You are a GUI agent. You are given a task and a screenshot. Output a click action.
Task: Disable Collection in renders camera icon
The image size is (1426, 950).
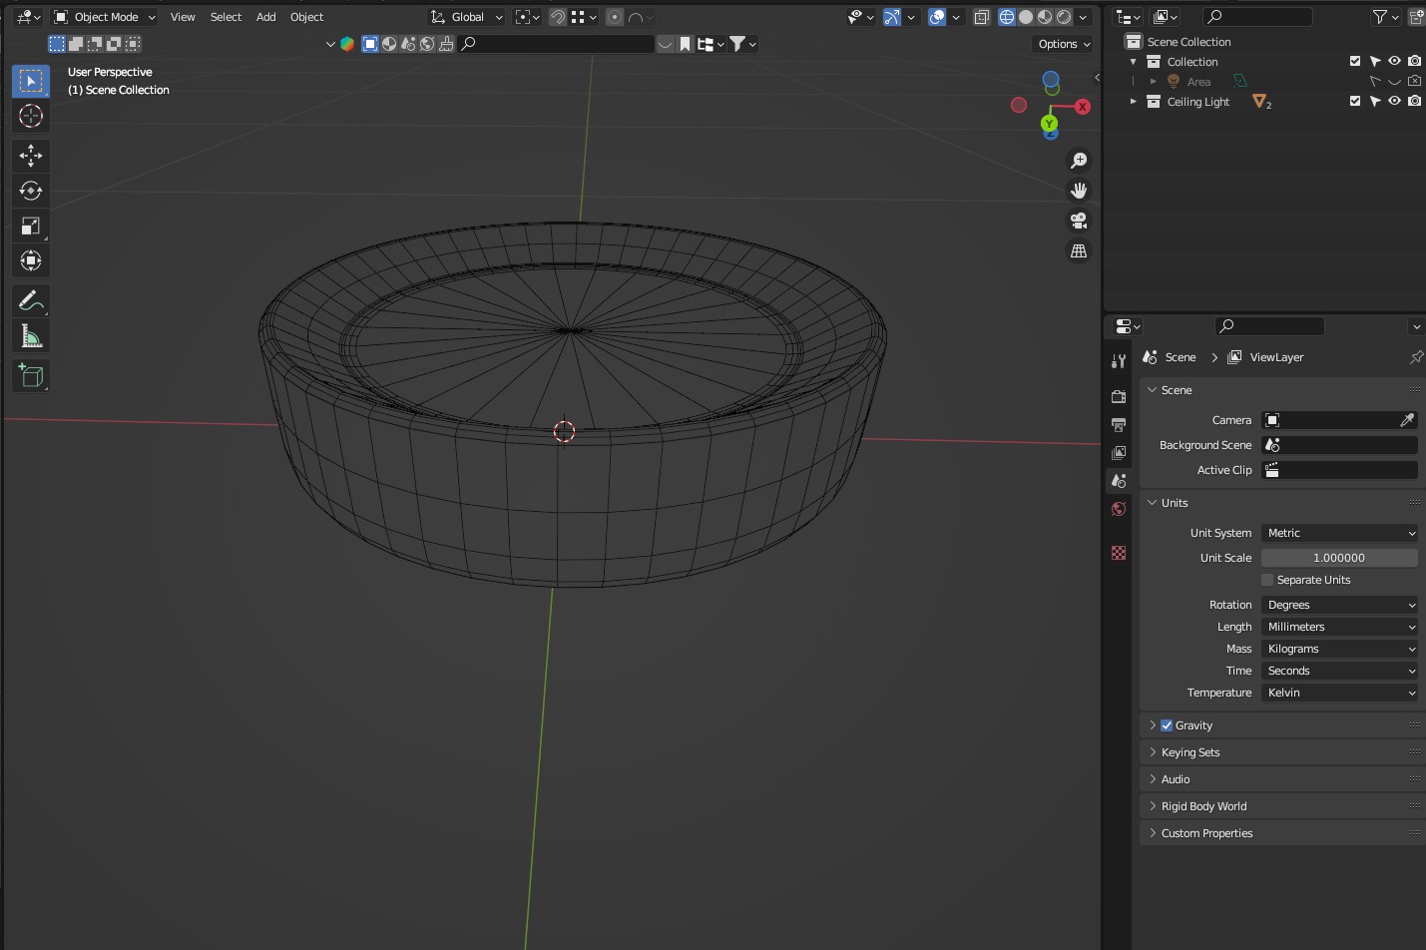coord(1415,62)
